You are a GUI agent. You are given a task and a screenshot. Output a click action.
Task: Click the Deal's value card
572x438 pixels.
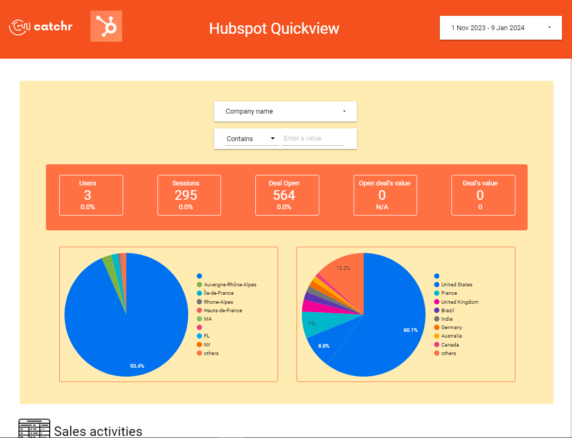coord(483,195)
